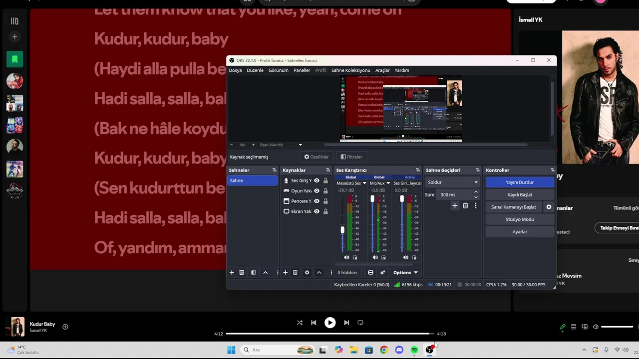Remove scene transition with trash icon

click(x=465, y=205)
